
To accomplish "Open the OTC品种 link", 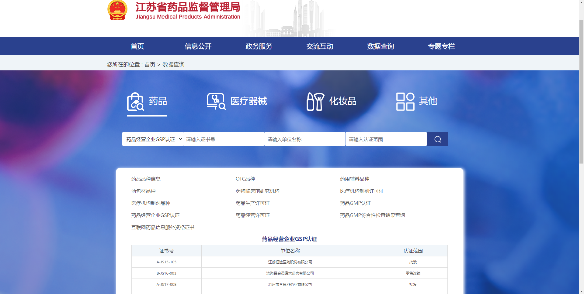I will tap(245, 179).
